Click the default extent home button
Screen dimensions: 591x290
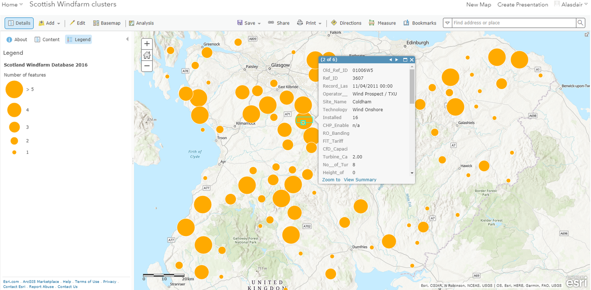click(x=147, y=55)
